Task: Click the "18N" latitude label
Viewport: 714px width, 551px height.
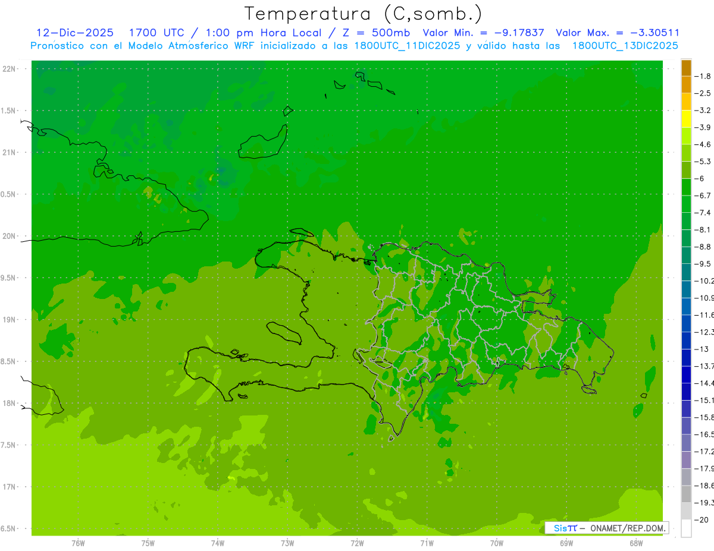Action: click(x=9, y=403)
